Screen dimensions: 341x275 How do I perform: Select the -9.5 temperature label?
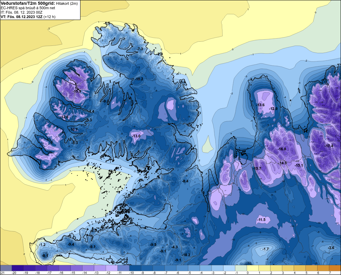(x=153, y=245)
